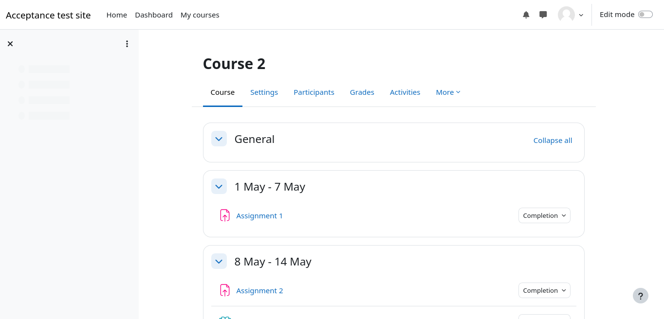
Task: Toggle Edit mode switch on
Action: (645, 15)
